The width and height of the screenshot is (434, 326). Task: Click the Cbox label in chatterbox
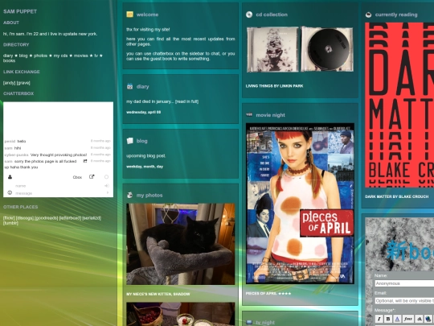[77, 177]
